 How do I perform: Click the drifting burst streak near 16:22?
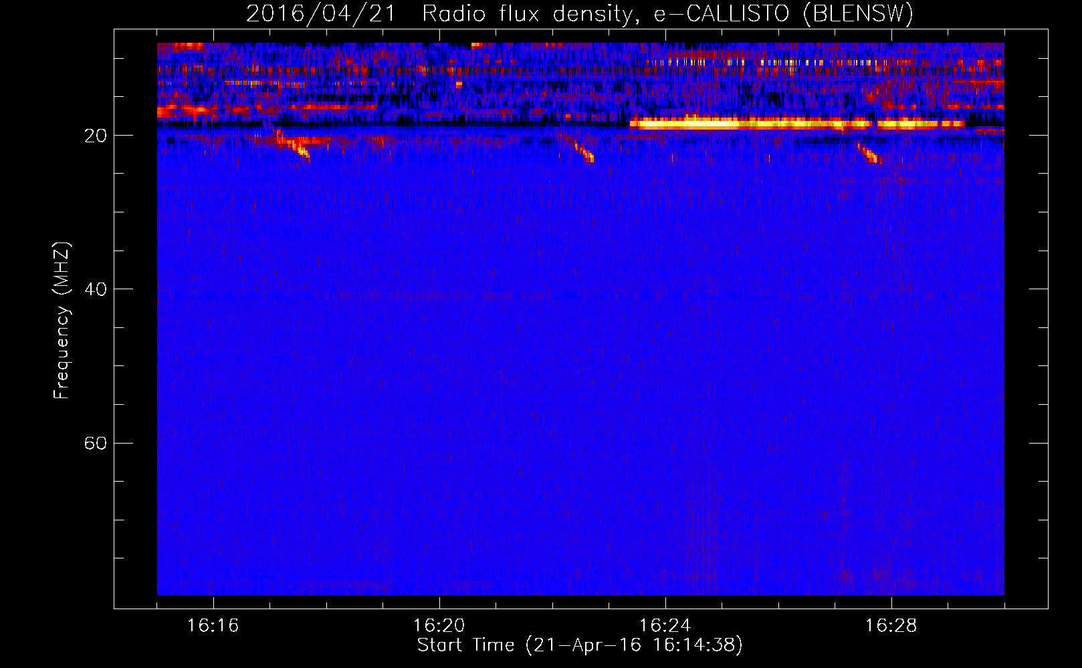[x=583, y=152]
